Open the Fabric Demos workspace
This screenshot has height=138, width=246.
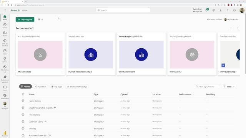tap(35, 101)
